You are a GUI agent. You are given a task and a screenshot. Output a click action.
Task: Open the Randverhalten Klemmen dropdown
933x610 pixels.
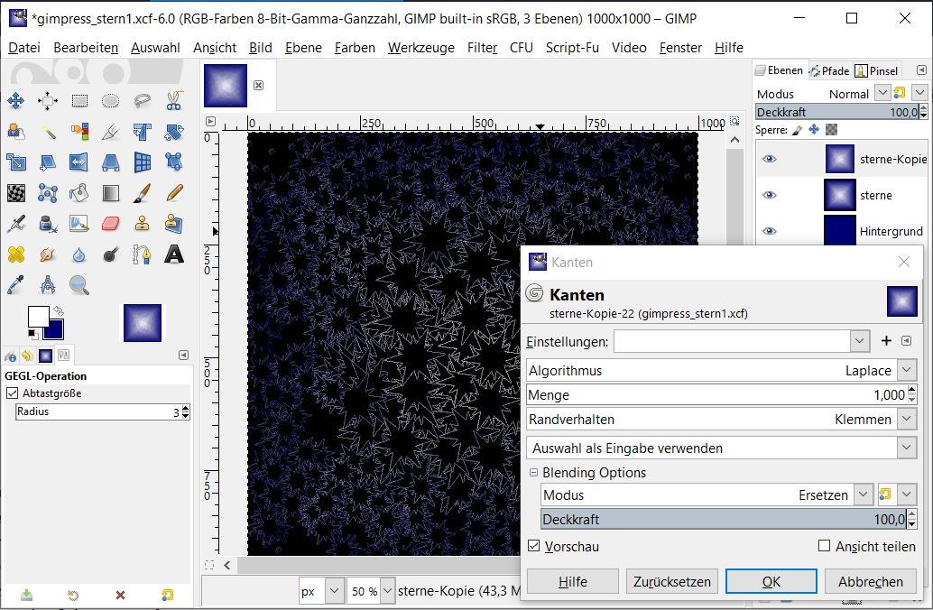click(906, 419)
